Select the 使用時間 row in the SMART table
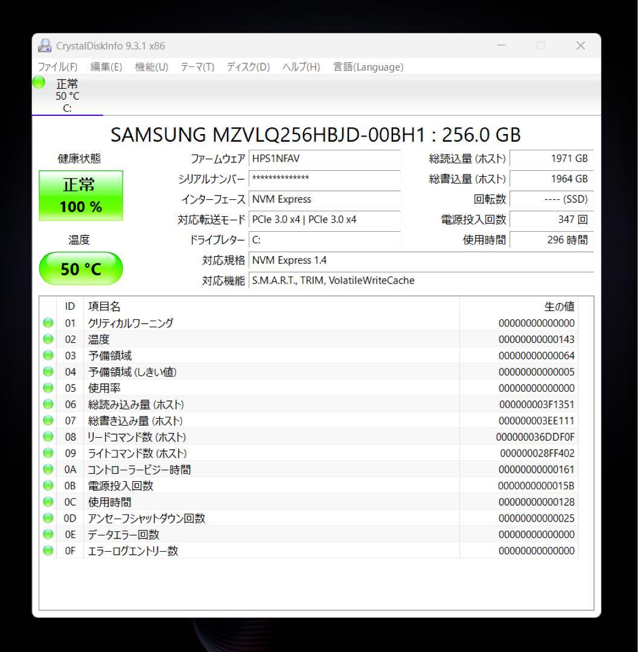This screenshot has height=652, width=638. point(241,502)
